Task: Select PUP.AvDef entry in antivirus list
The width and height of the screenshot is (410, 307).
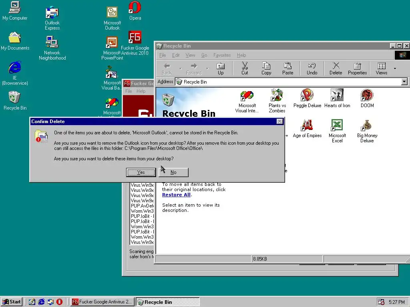Action: click(142, 206)
